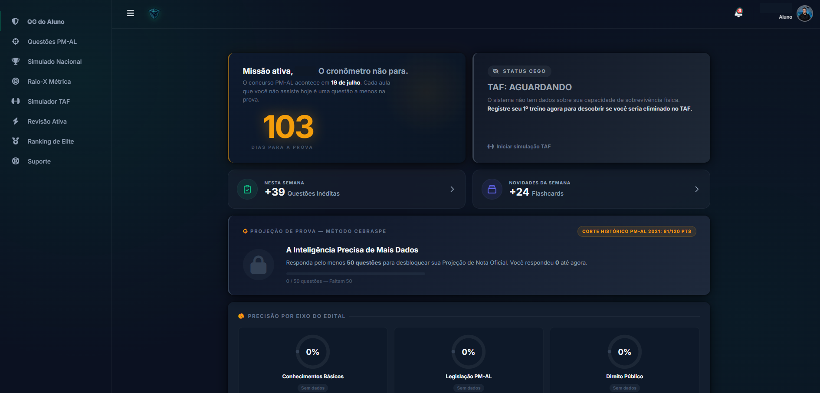Click the shield icon for QG do Aluno

[15, 21]
